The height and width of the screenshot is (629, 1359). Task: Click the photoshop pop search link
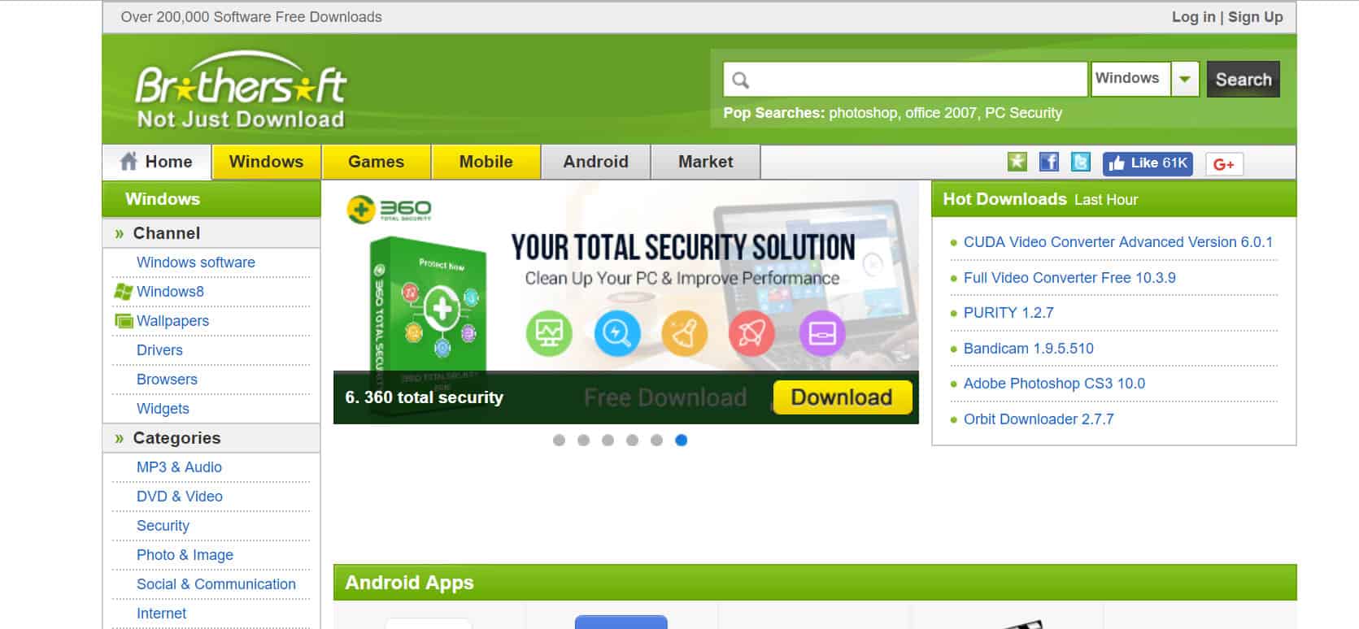point(863,113)
